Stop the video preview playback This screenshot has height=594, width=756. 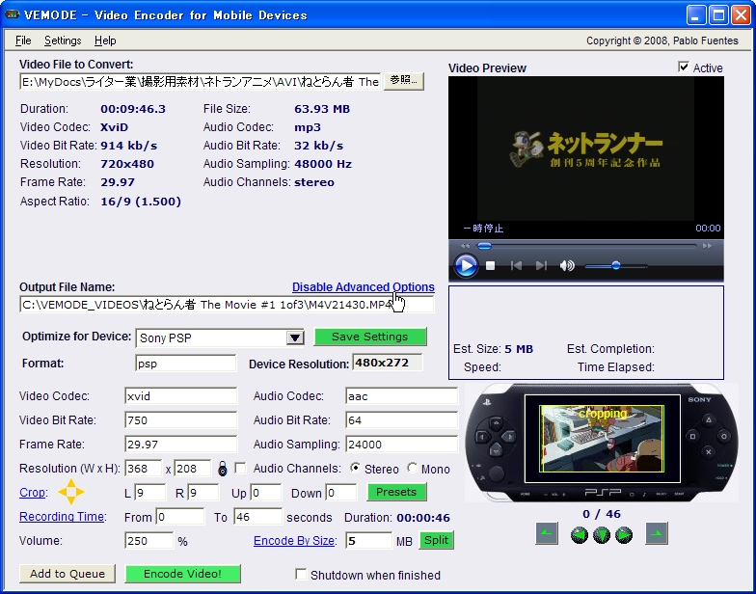(490, 266)
